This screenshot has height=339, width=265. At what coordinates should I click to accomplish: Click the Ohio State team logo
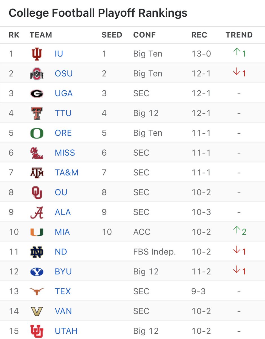click(x=37, y=74)
